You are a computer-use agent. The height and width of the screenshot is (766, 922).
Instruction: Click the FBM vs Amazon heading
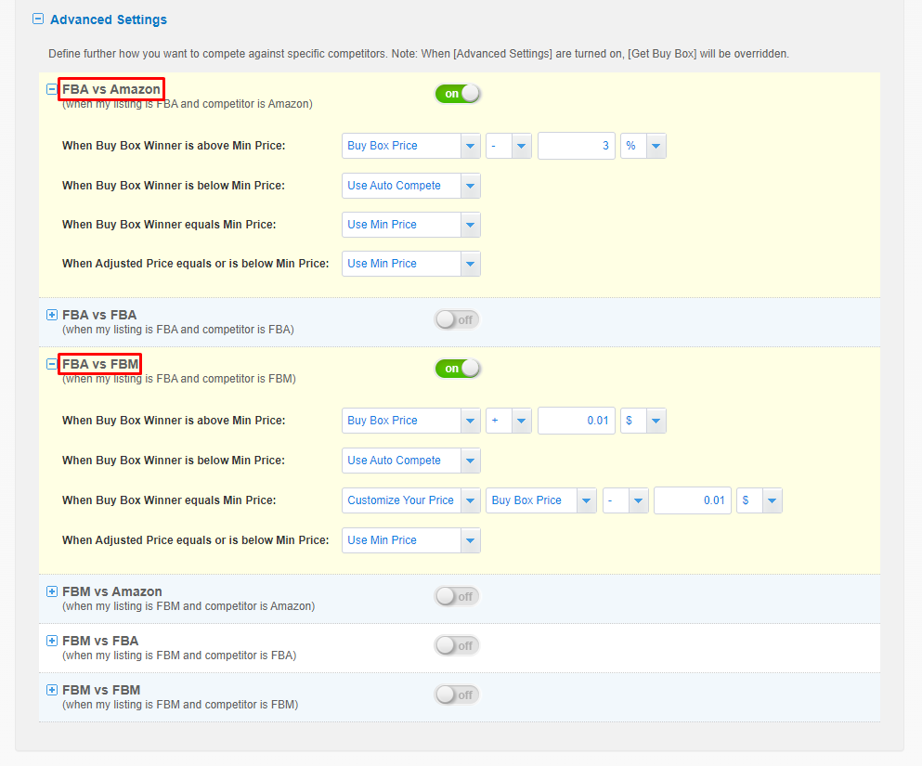pyautogui.click(x=112, y=591)
